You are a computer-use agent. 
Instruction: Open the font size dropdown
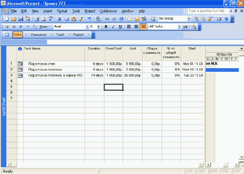coord(99,27)
